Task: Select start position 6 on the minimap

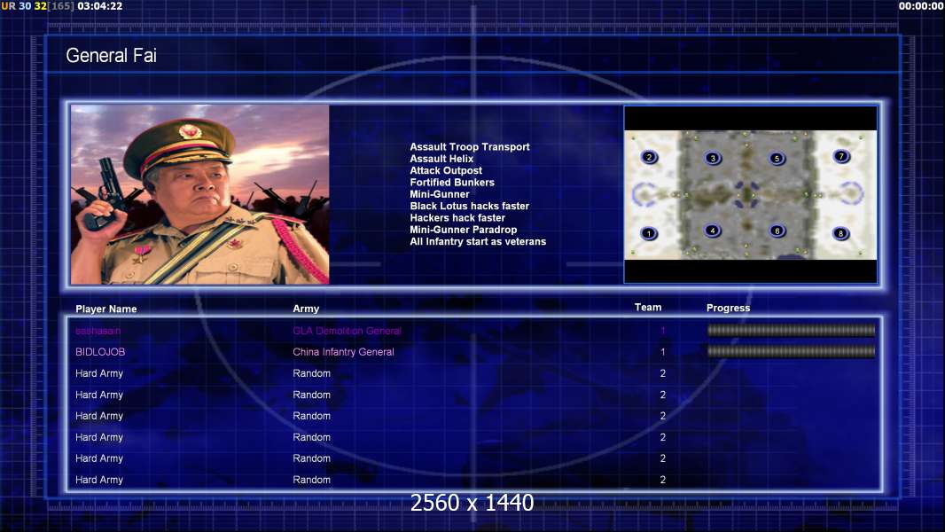Action: [x=777, y=231]
